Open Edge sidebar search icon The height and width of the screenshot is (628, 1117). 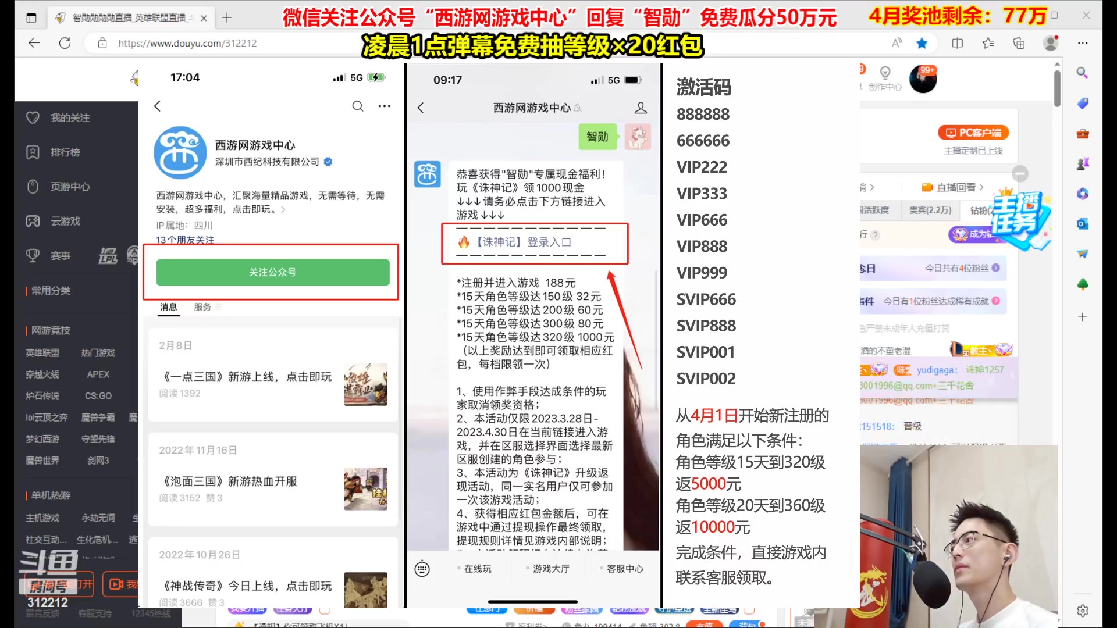(1082, 73)
